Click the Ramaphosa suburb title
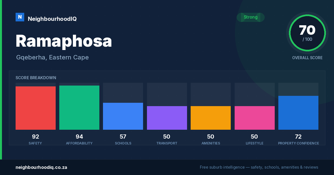The width and height of the screenshot is (334, 175). (x=64, y=41)
